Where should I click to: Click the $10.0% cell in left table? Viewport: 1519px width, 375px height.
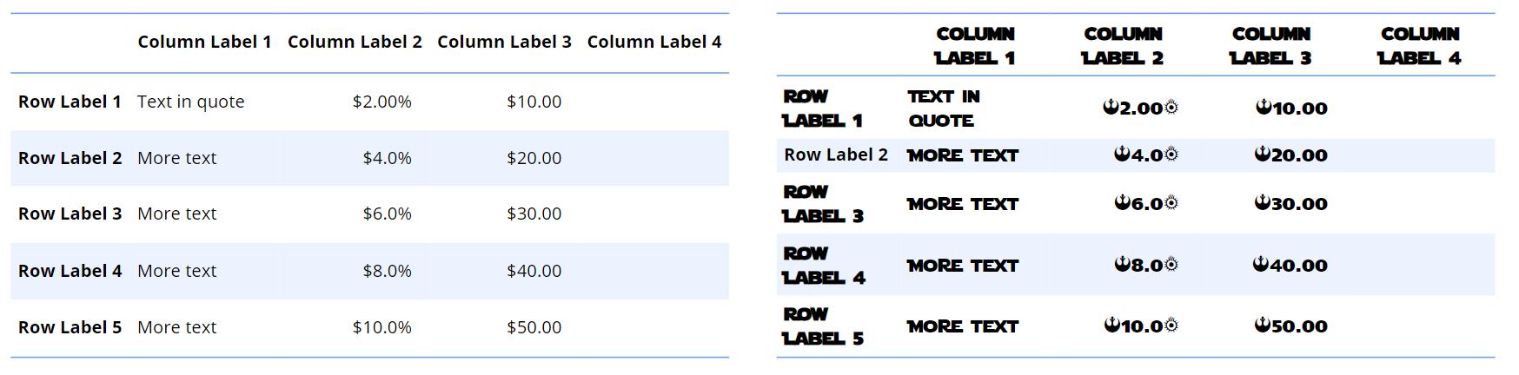coord(381,327)
